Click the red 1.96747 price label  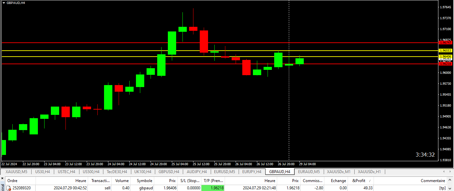click(446, 42)
